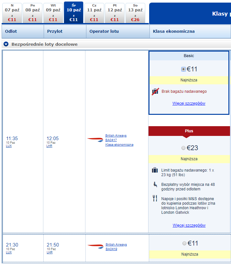Click LUX airport link for 11:35 departure
The width and height of the screenshot is (231, 265).
pos(9,146)
